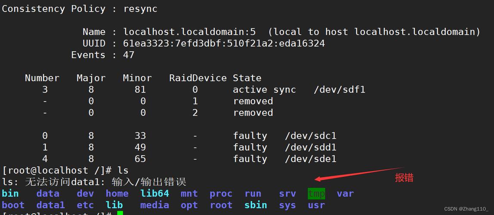Click the green terminal cursor block
Image resolution: width=494 pixels, height=215 pixels.
pyautogui.click(x=120, y=213)
